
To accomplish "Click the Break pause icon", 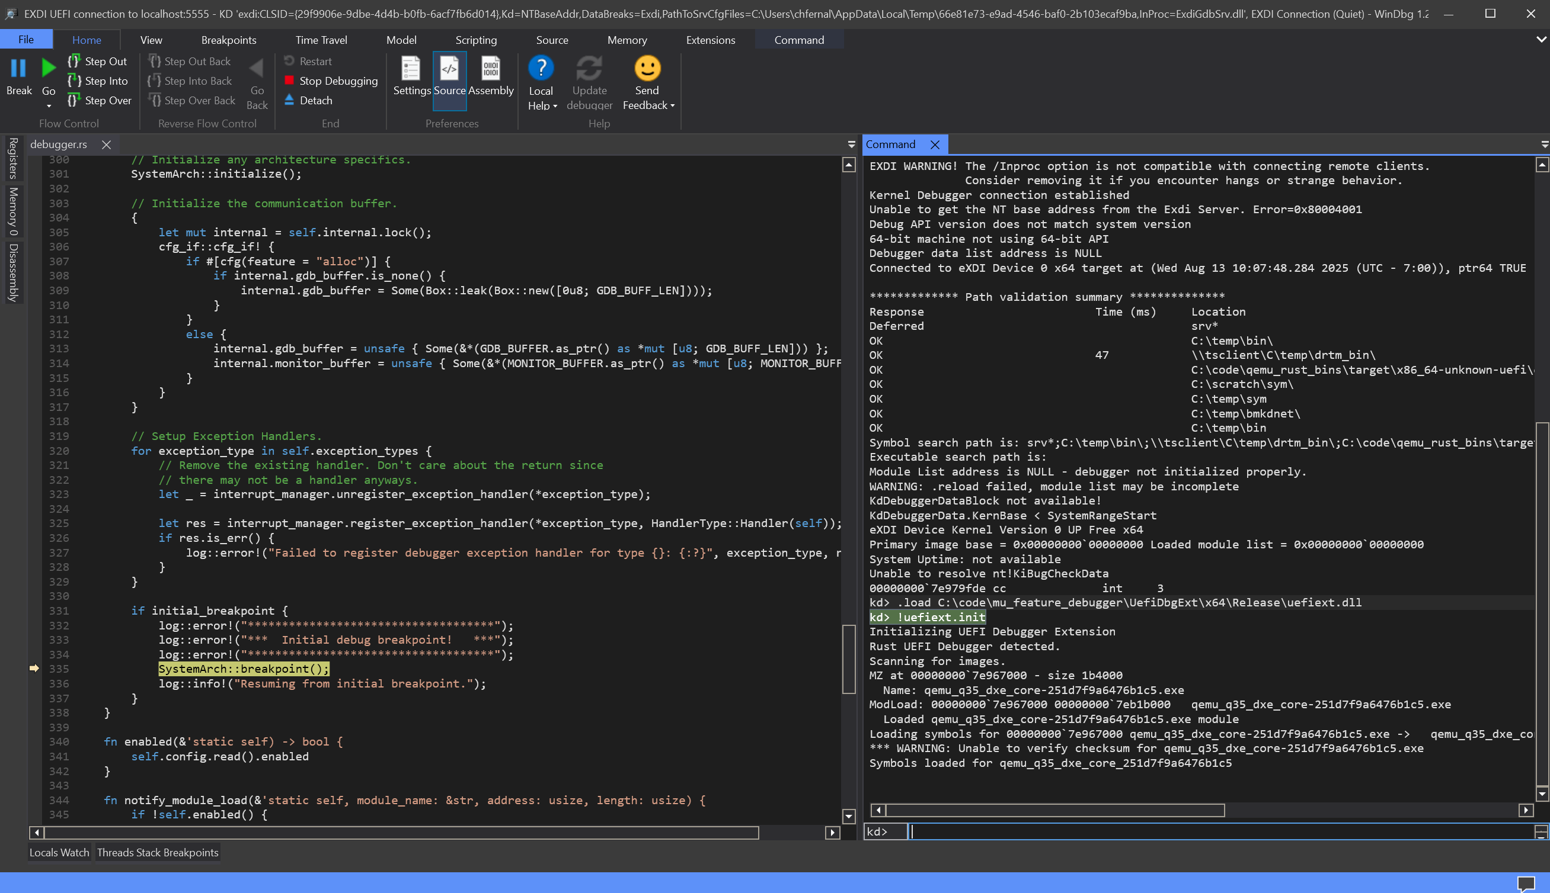I will pyautogui.click(x=18, y=68).
